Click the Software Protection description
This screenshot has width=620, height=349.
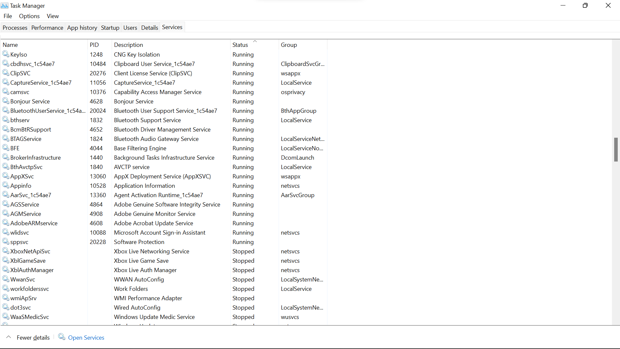pyautogui.click(x=139, y=242)
